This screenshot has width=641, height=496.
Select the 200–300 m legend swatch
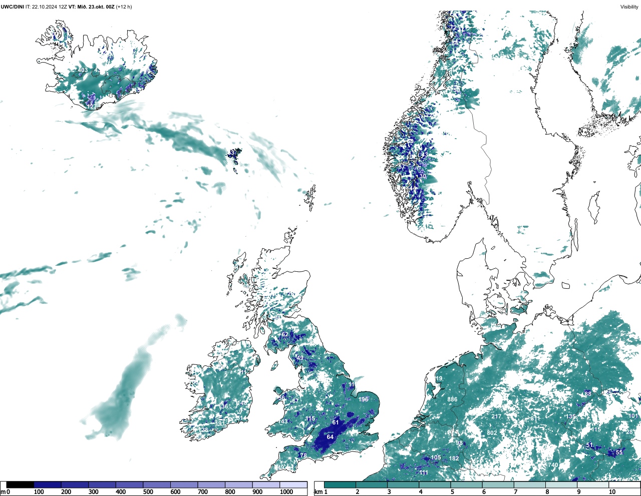pos(75,485)
